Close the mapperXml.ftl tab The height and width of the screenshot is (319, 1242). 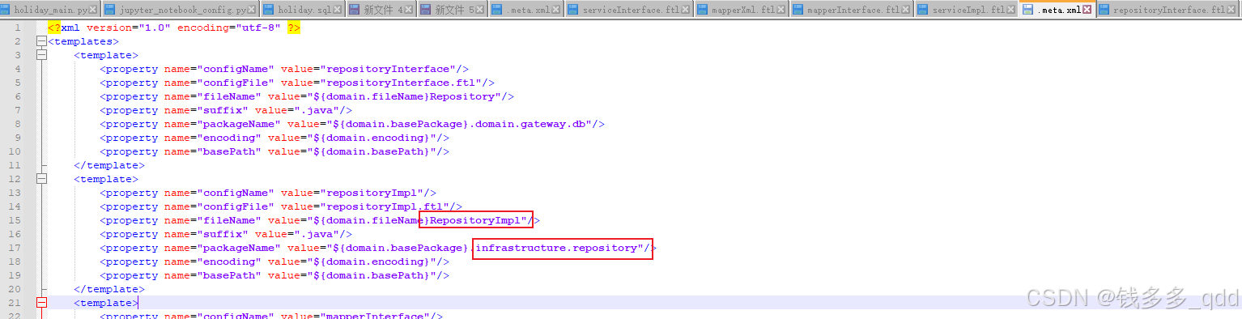[782, 10]
